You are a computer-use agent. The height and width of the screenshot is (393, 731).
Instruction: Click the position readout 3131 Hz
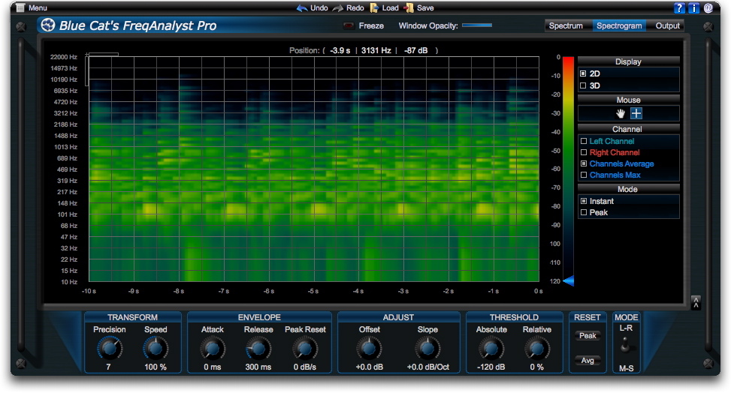tap(376, 50)
